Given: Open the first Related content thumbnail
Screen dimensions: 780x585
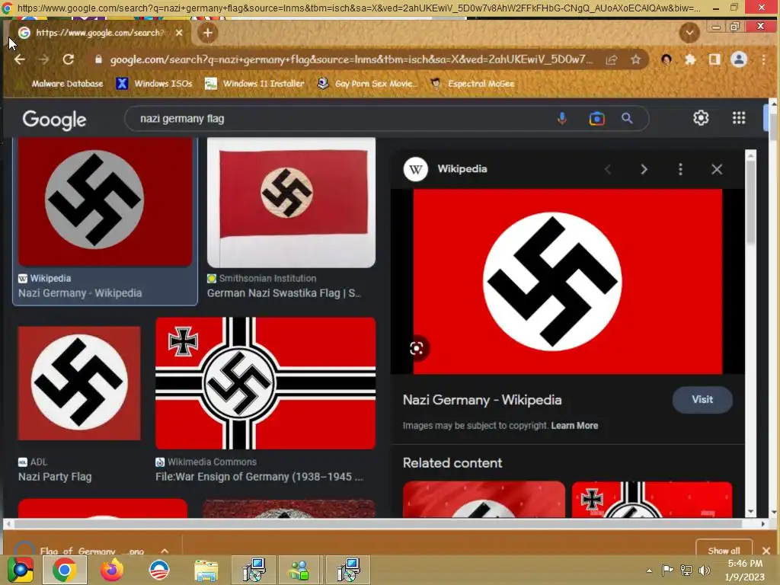Looking at the screenshot, I should (484, 499).
